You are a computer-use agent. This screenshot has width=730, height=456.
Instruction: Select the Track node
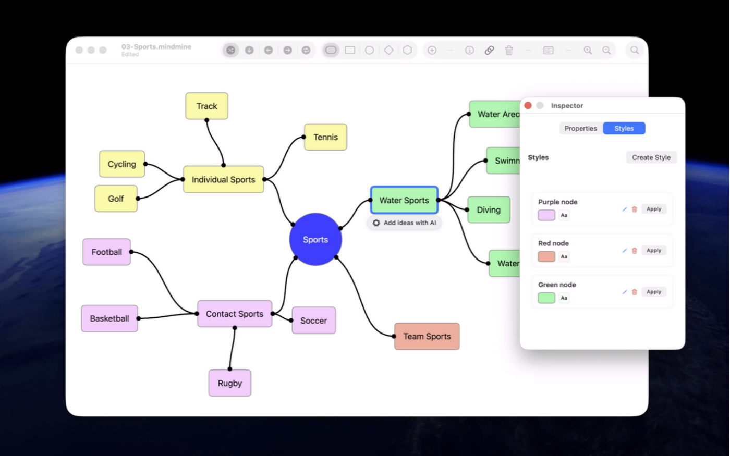click(206, 106)
